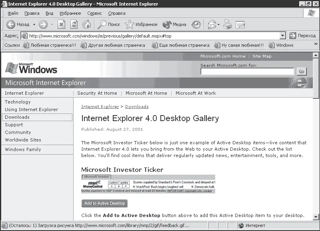Open the Справка menu
This screenshot has width=320, height=231.
[116, 14]
